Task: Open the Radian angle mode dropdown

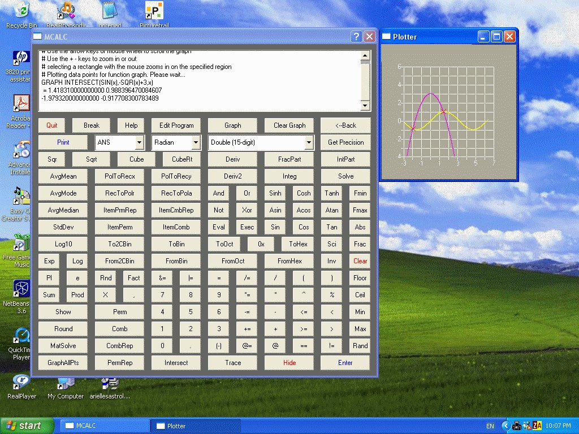Action: 196,142
